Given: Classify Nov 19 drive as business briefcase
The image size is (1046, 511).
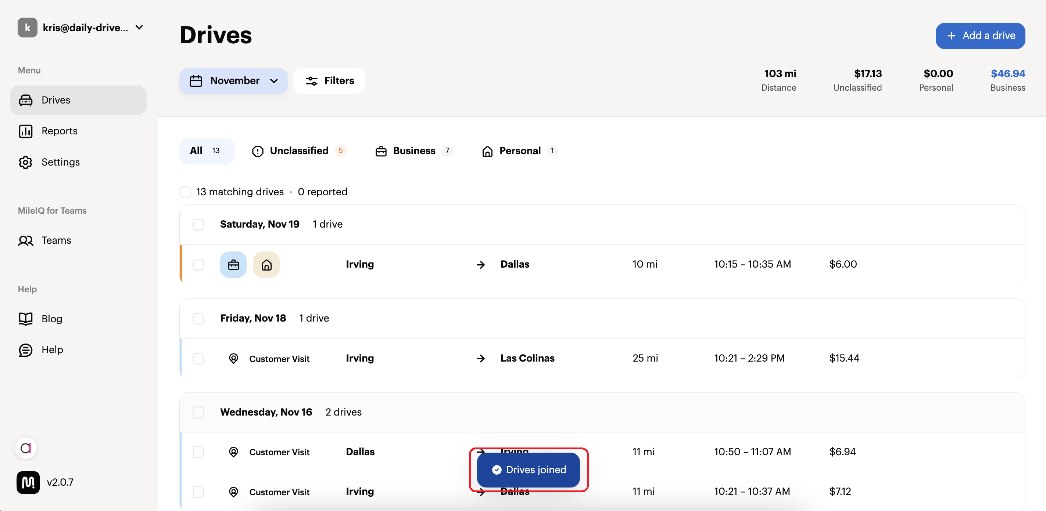Looking at the screenshot, I should point(233,265).
